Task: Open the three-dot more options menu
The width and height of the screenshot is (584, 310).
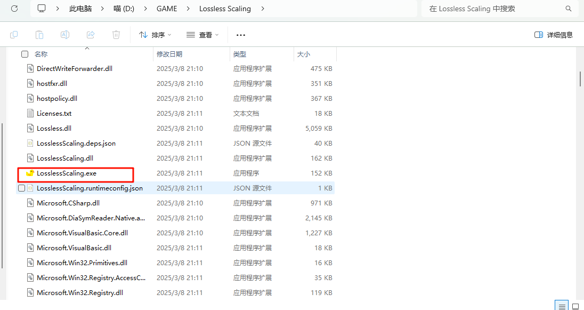Action: 241,35
